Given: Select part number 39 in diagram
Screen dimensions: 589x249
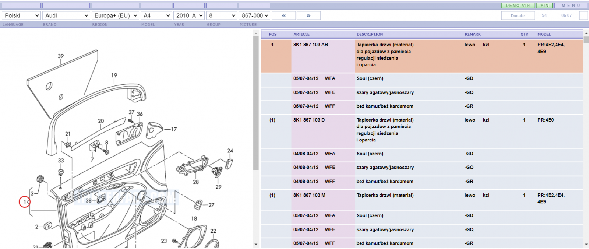Looking at the screenshot, I should tap(61, 56).
